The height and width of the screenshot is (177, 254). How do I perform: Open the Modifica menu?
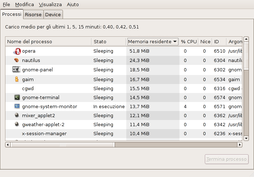25,5
